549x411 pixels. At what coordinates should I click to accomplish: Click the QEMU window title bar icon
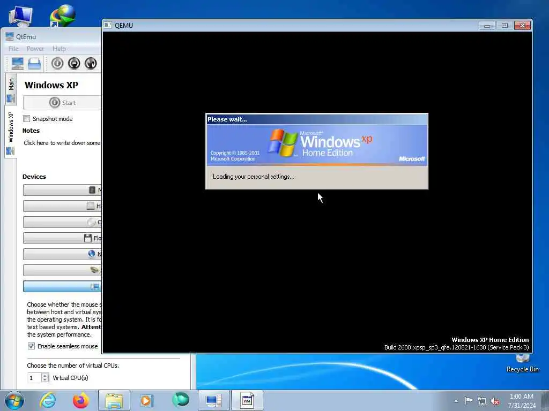coord(108,25)
